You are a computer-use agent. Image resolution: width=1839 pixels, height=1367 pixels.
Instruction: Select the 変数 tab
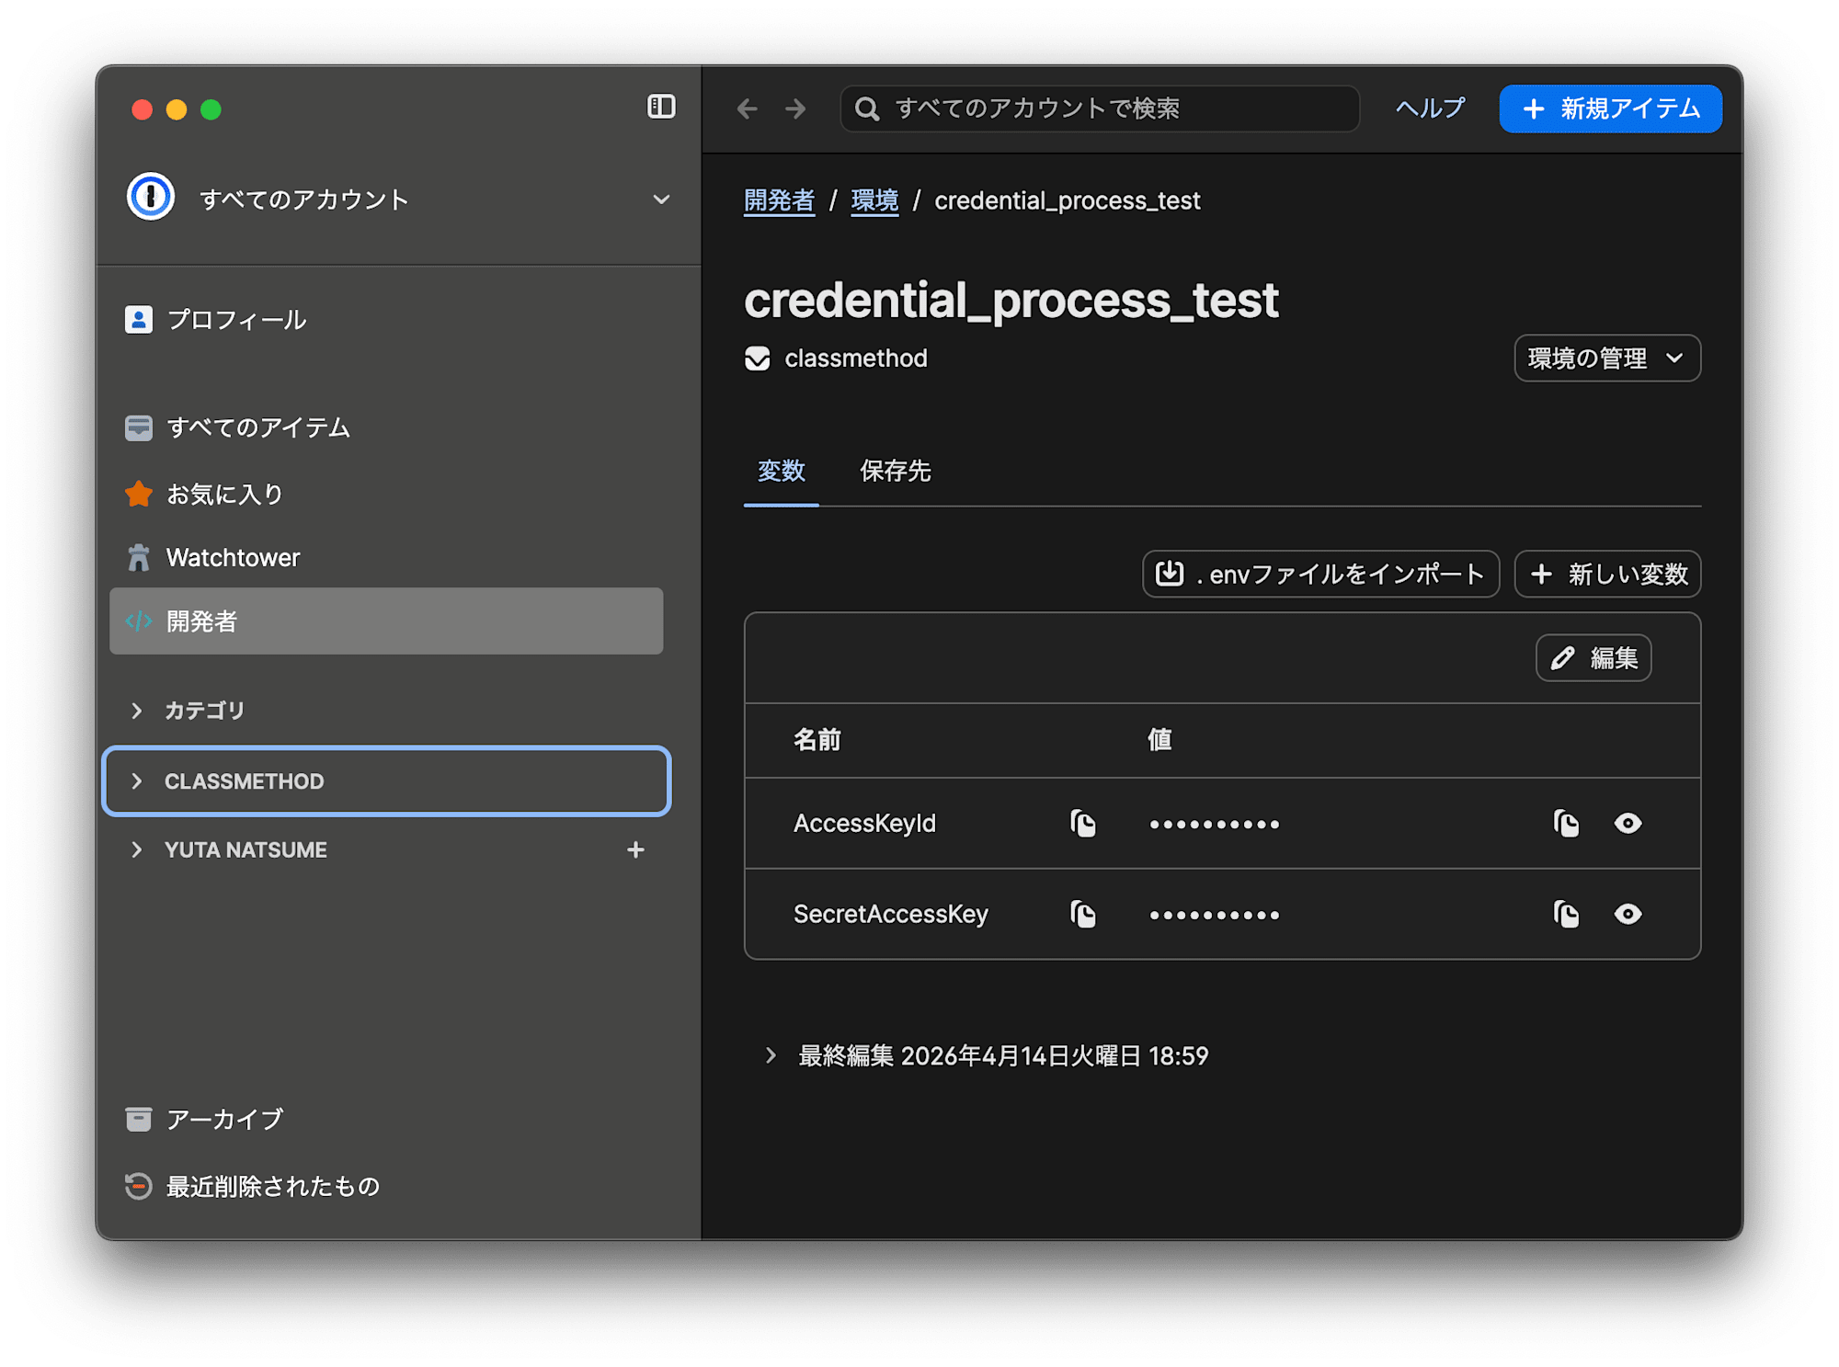coord(781,471)
